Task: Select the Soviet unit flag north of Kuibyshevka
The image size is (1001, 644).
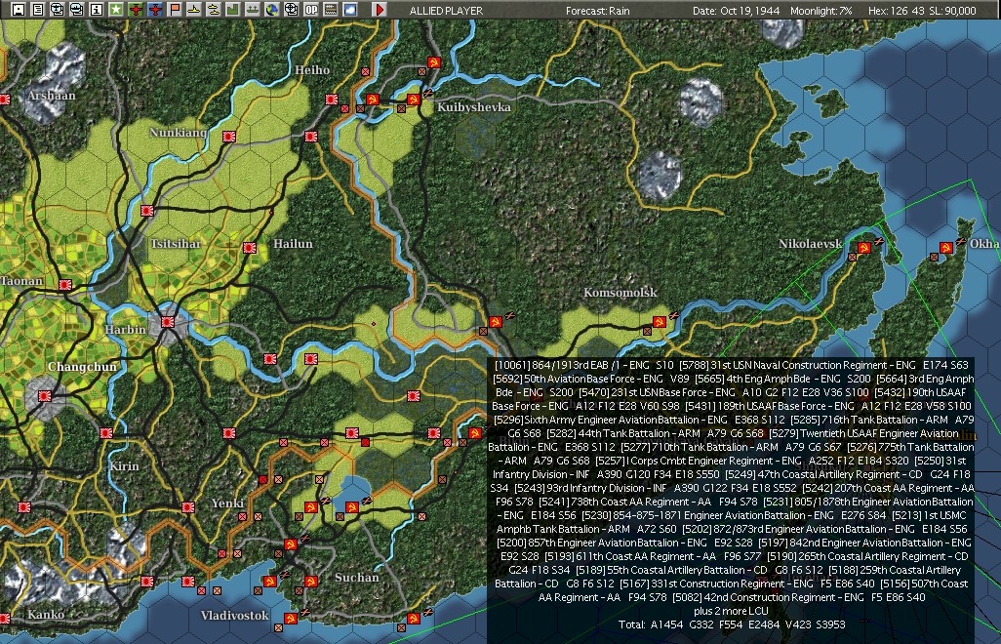Action: point(434,61)
